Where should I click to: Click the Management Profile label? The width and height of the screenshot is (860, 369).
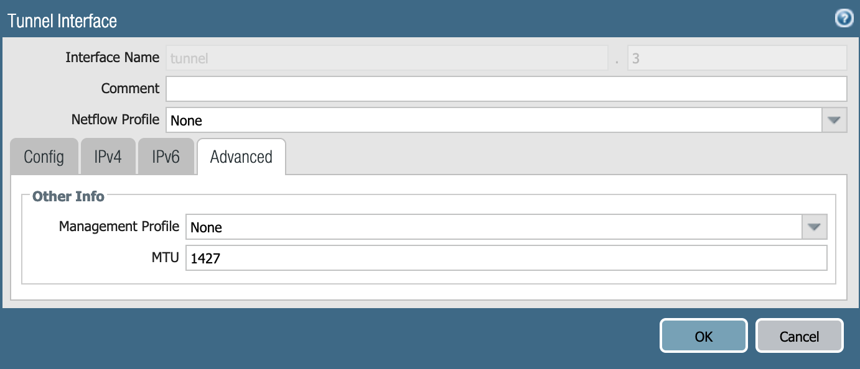tap(119, 226)
